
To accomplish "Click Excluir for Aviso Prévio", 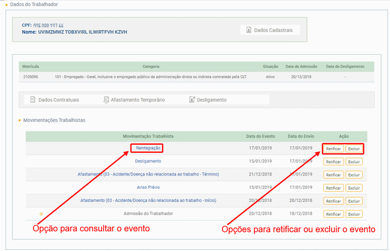I will (x=354, y=188).
